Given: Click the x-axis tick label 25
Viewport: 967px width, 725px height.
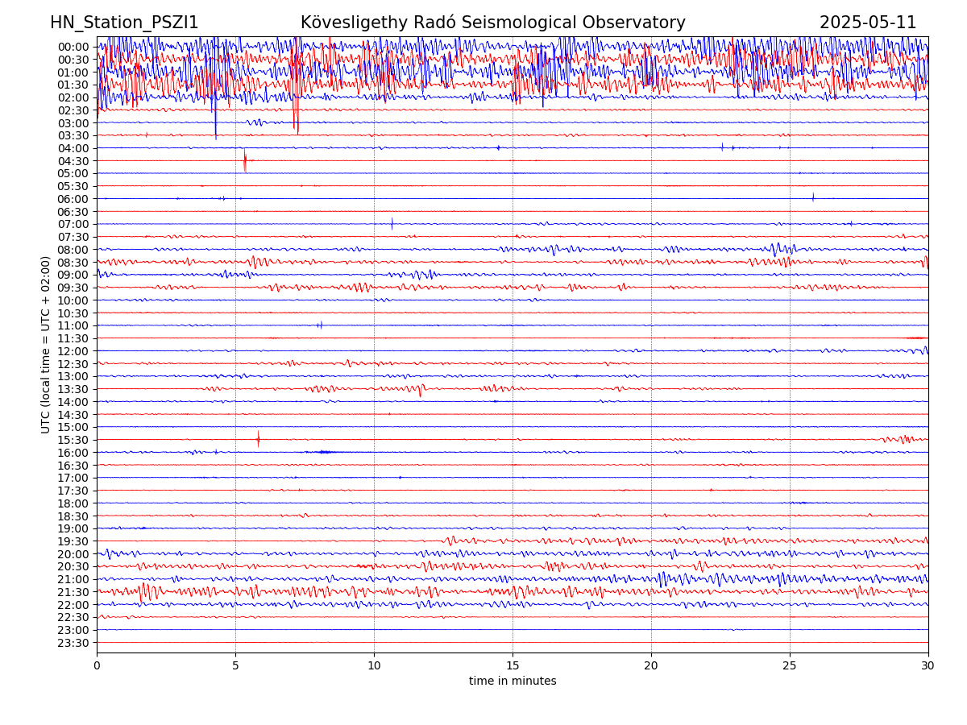Looking at the screenshot, I should [x=790, y=666].
